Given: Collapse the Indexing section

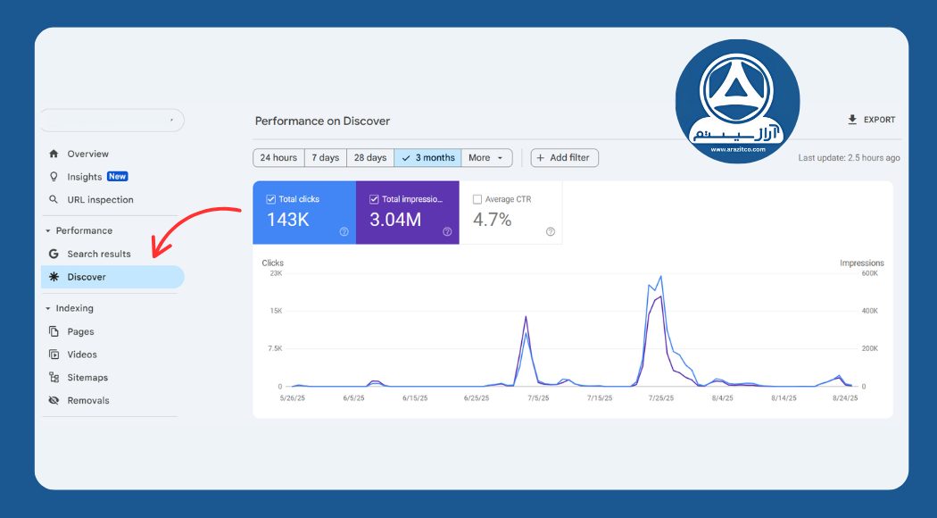Looking at the screenshot, I should click(48, 308).
